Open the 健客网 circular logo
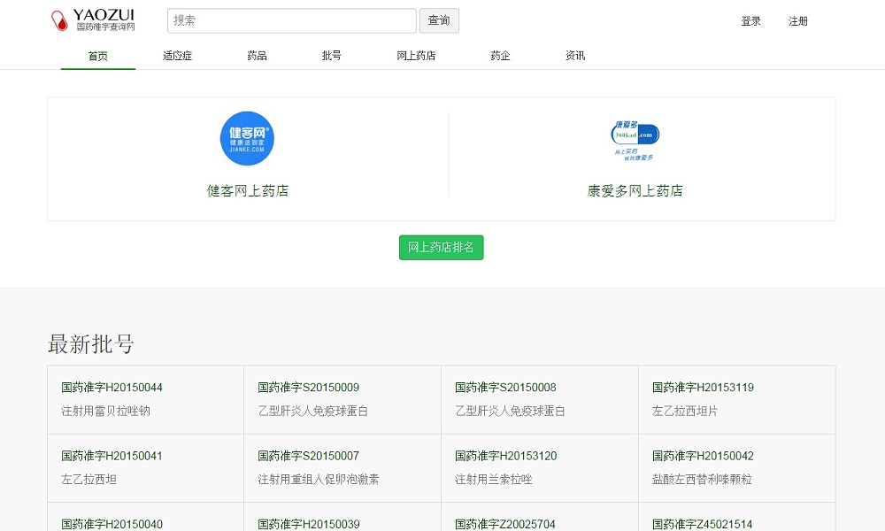 coord(247,138)
